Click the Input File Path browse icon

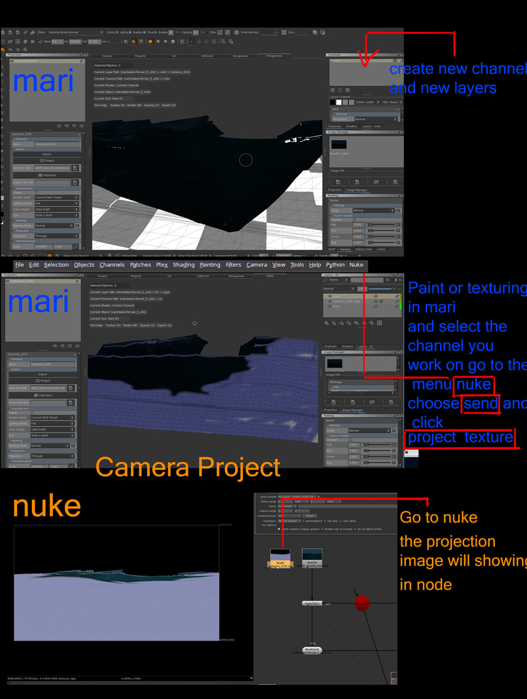pos(70,388)
